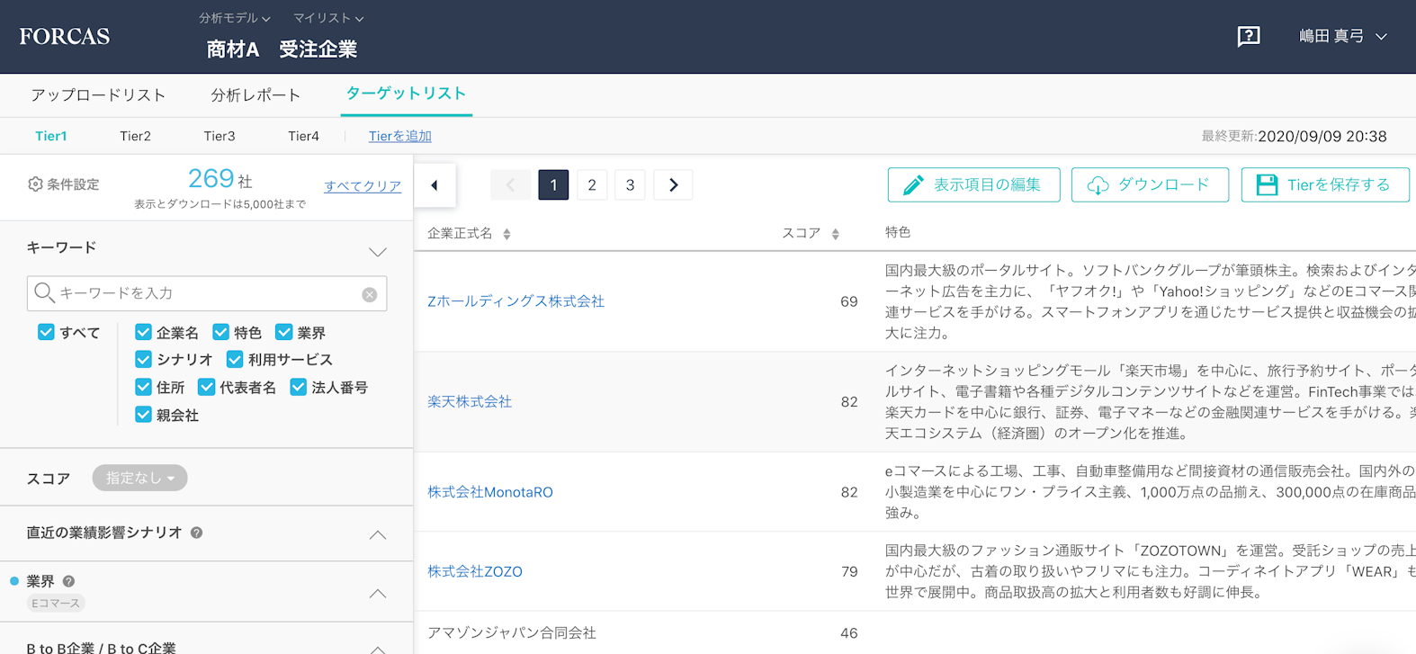This screenshot has height=654, width=1416.
Task: Open the 分析モデル dropdown menu
Action: 234,18
